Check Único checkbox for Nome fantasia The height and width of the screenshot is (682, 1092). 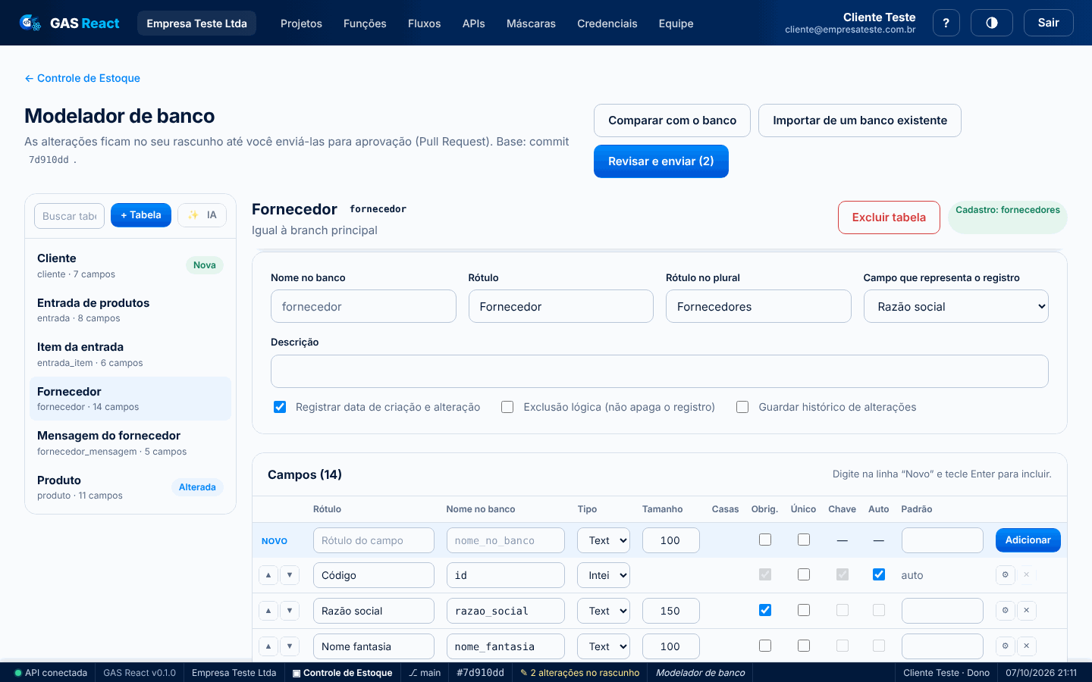804,646
